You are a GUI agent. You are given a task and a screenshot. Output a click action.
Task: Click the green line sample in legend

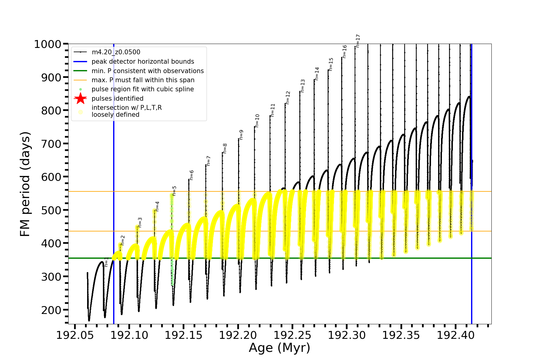tap(80, 71)
